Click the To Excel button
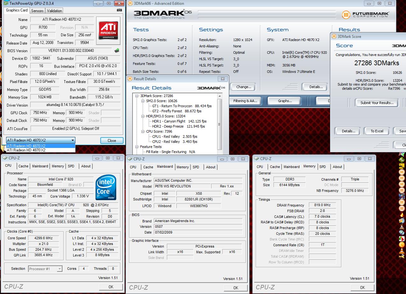This screenshot has height=294, width=406. coord(377,131)
